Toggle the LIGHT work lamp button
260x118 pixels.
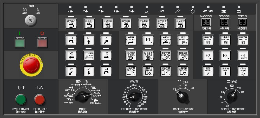click(x=242, y=71)
